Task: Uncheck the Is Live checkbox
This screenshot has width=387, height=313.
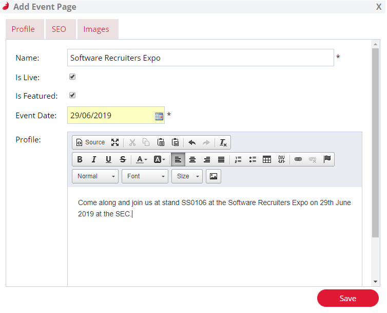Action: coord(72,77)
